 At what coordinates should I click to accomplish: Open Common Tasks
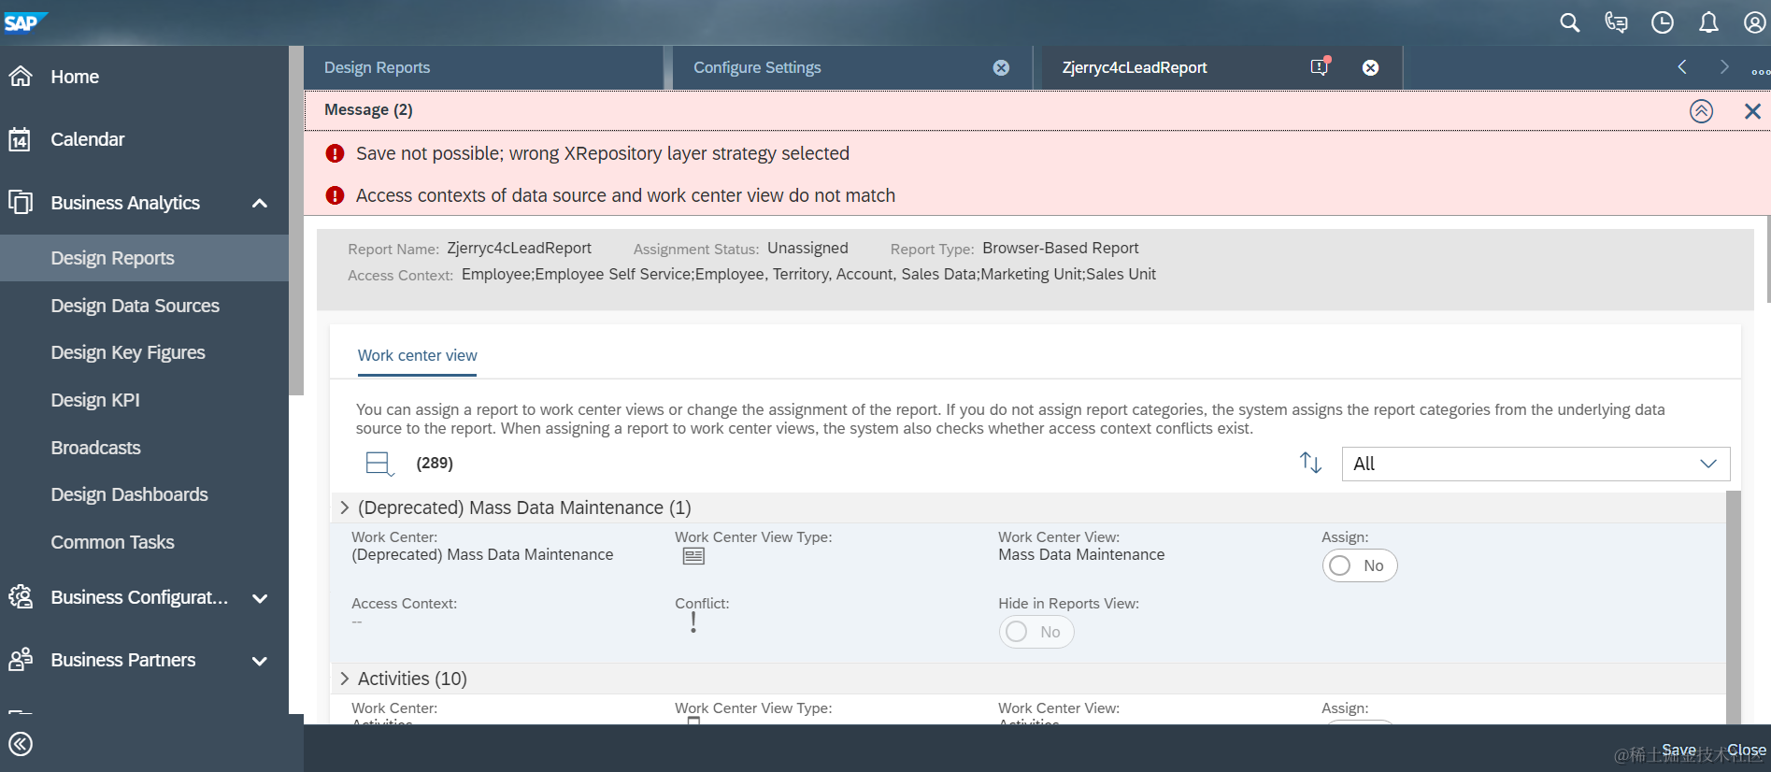click(x=112, y=542)
